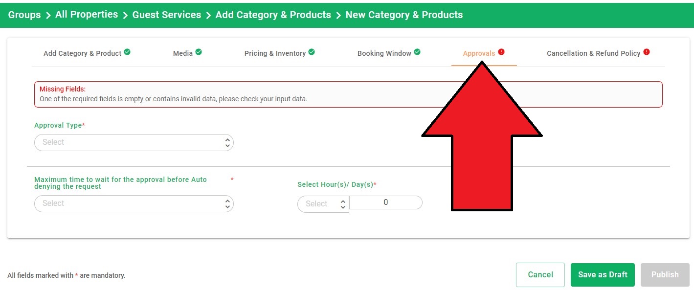Click green checkmark beside Add Category & Product
Viewport: 694px width, 292px height.
coord(127,52)
